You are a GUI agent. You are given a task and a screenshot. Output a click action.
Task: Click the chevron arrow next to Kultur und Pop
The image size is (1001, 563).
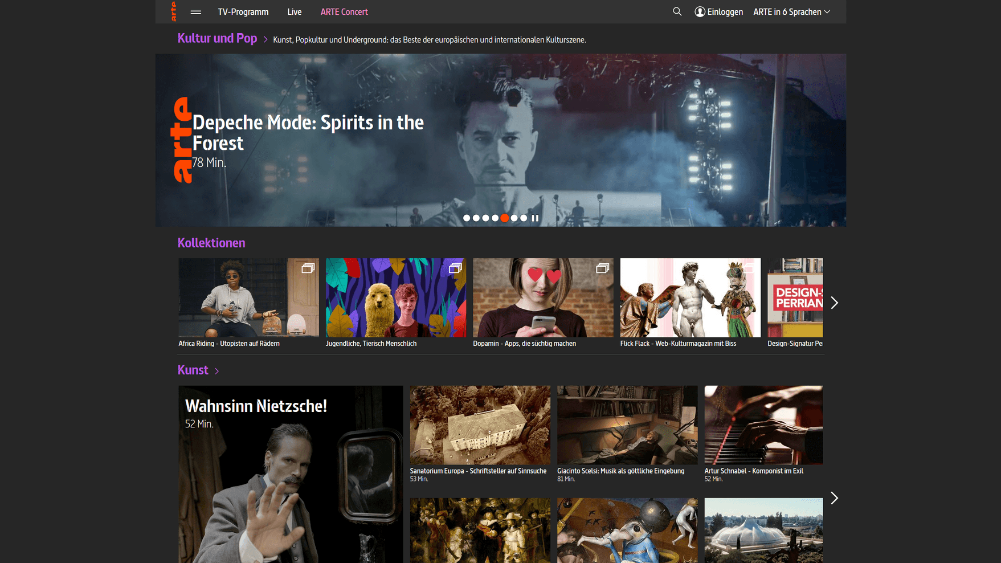click(265, 40)
